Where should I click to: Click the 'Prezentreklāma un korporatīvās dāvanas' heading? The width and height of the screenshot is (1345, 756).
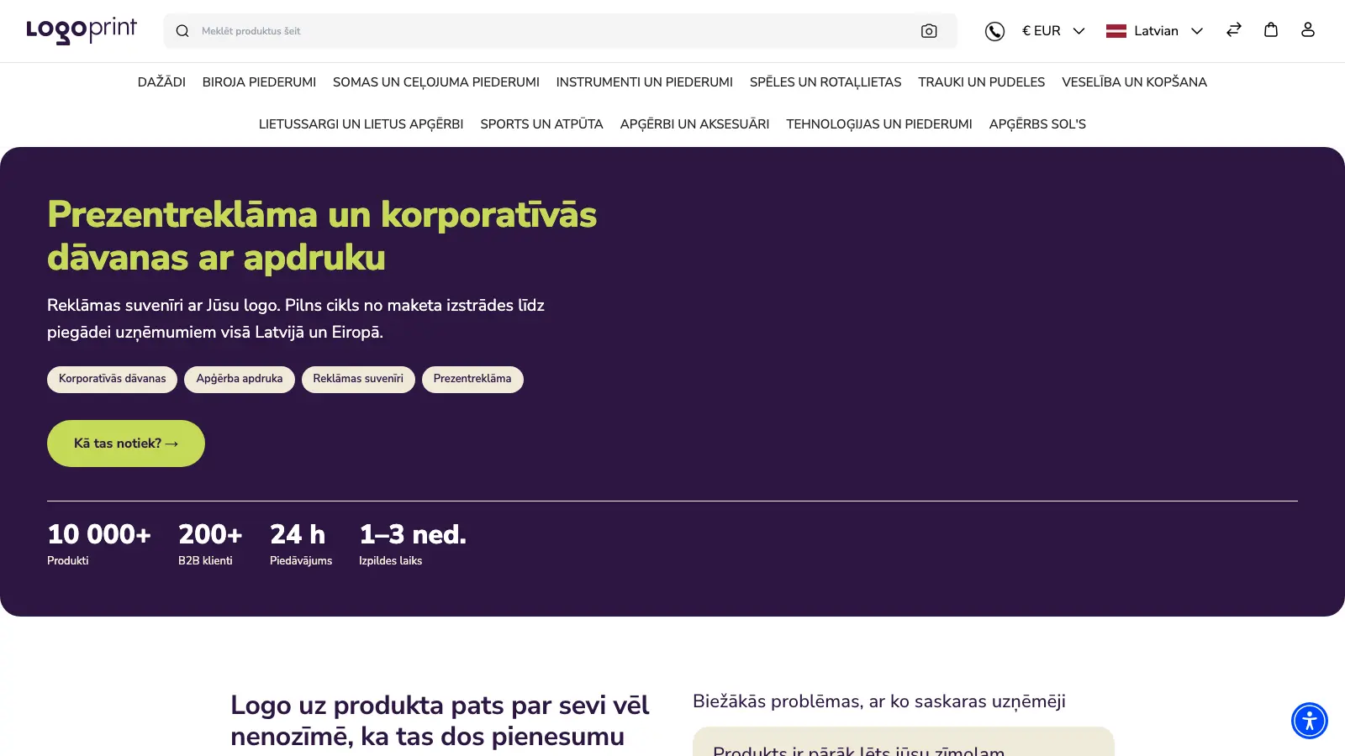pos(322,236)
